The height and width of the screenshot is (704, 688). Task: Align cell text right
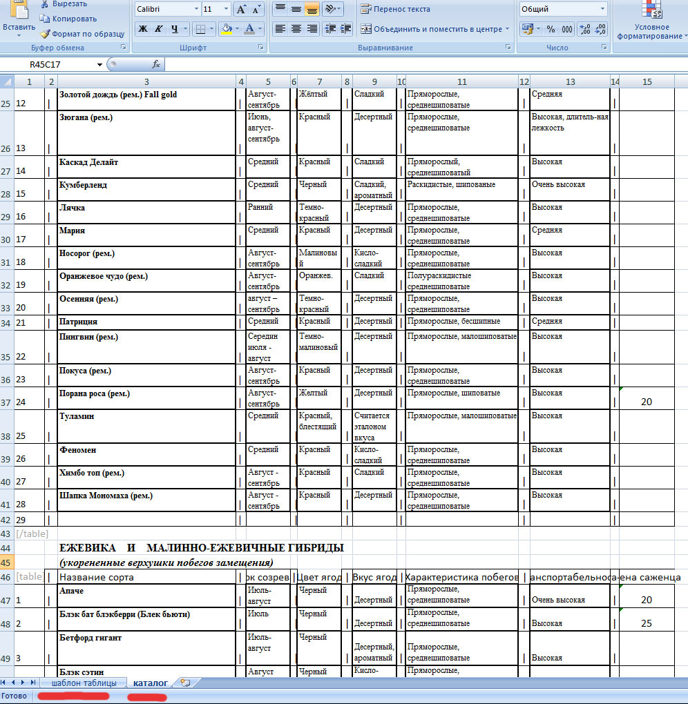pyautogui.click(x=312, y=29)
